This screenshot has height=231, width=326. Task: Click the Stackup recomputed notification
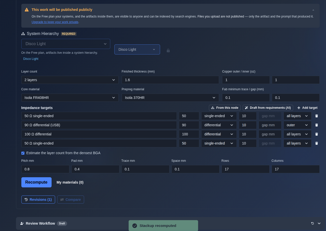(163, 226)
